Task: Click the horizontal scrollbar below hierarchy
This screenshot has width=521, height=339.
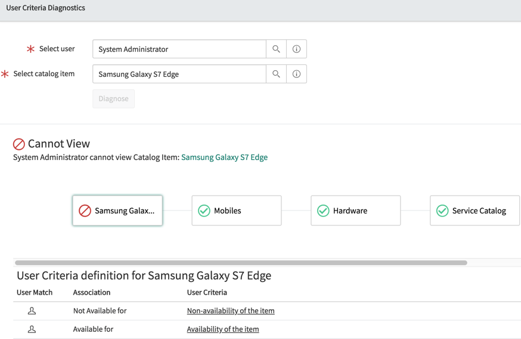Action: click(241, 263)
